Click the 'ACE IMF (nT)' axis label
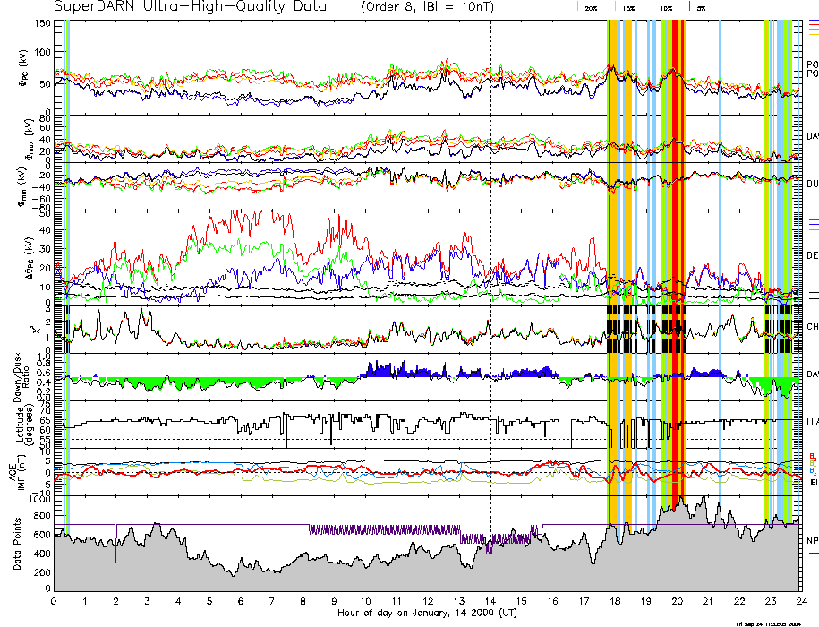This screenshot has height=627, width=819. click(x=18, y=470)
